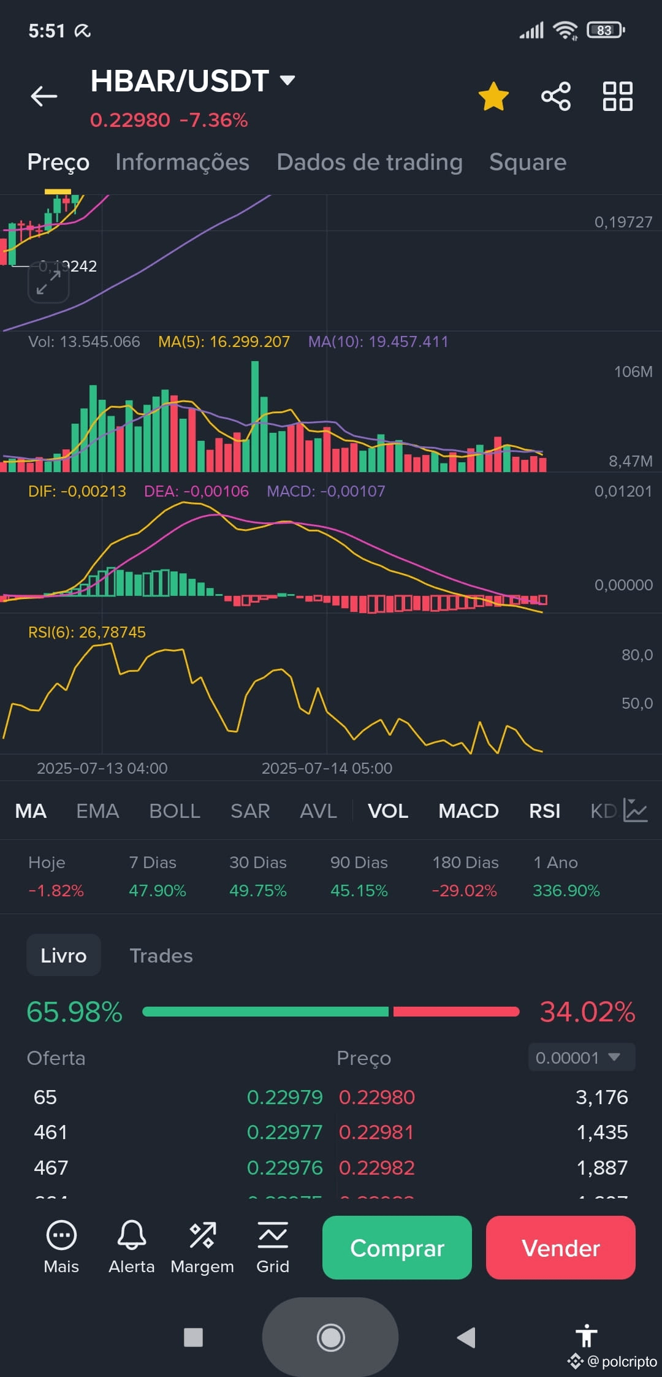Screen dimensions: 662x1377
Task: Tap the Vender button
Action: click(x=561, y=1248)
